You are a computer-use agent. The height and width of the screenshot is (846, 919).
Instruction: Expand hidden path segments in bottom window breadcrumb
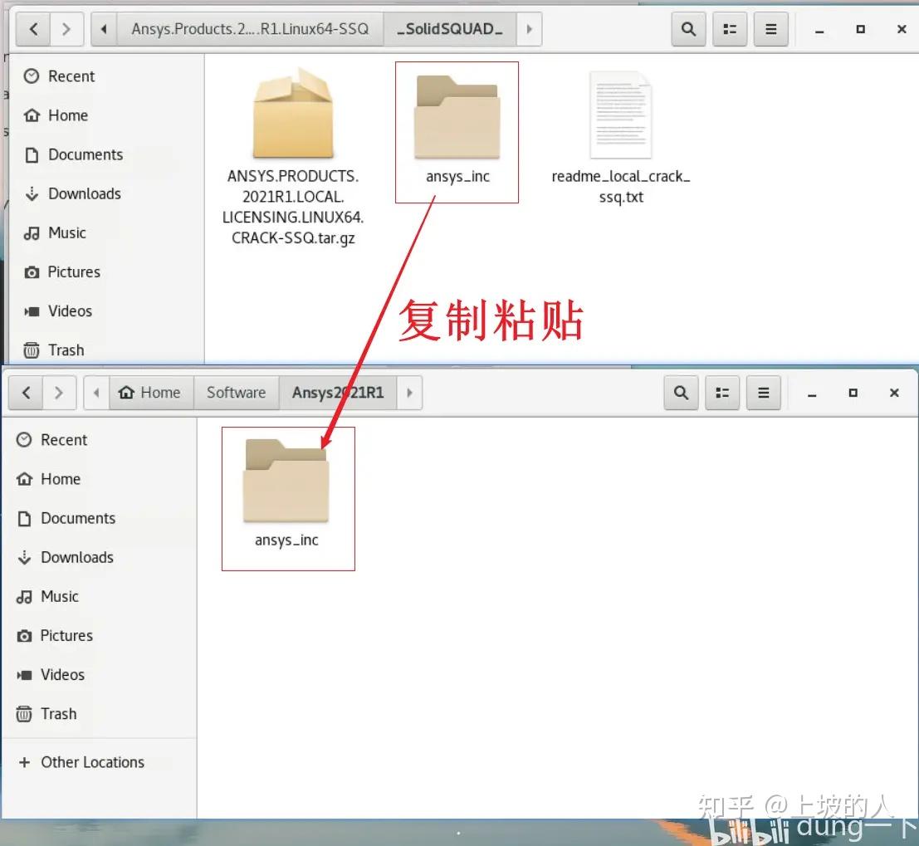click(96, 392)
